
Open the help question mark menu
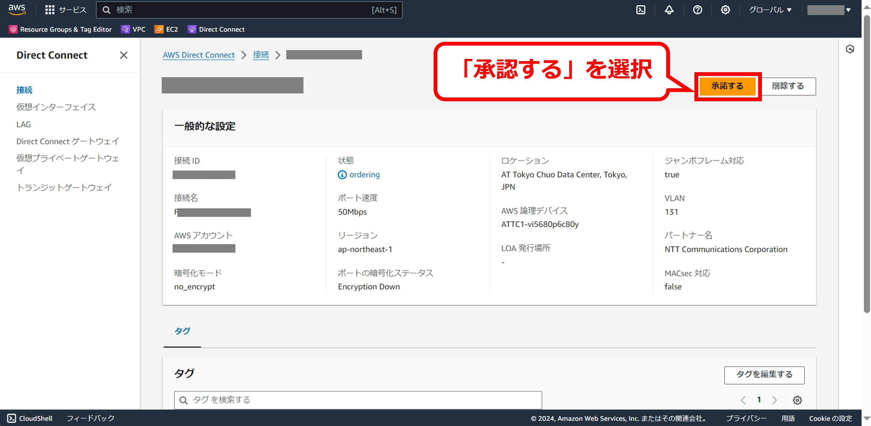point(697,10)
